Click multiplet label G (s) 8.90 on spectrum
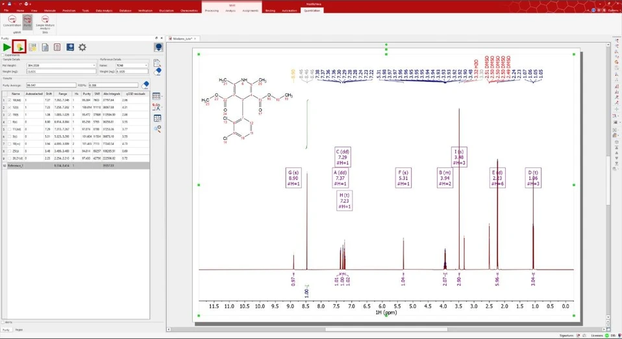 [293, 178]
